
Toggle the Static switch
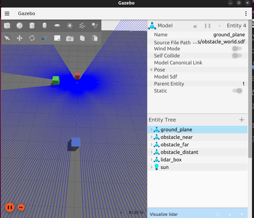pos(237,91)
